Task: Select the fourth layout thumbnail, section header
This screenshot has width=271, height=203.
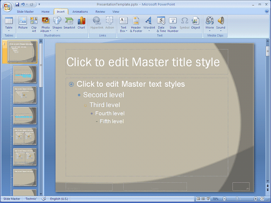Action: [x=25, y=115]
